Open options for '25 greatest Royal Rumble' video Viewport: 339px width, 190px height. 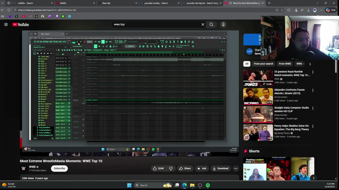pyautogui.click(x=313, y=72)
